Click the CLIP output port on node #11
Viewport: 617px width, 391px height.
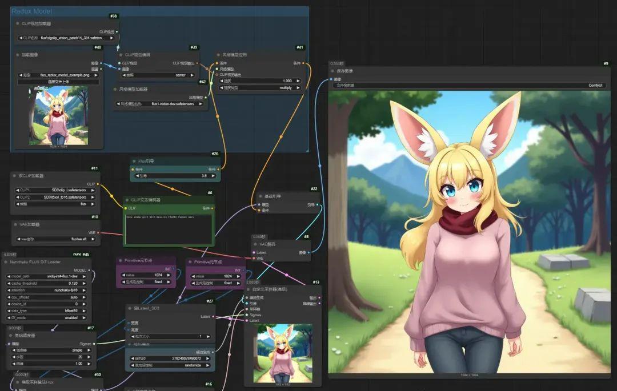(x=98, y=184)
